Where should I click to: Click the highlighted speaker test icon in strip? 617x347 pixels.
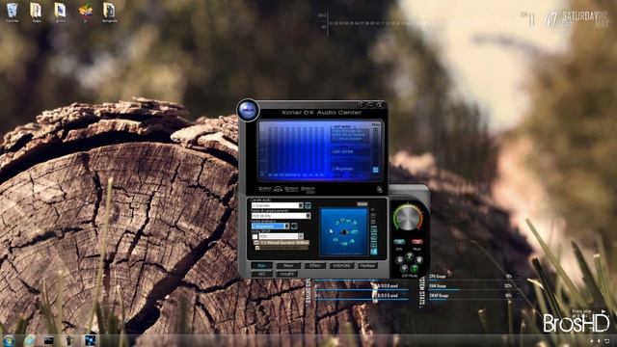pos(374,252)
